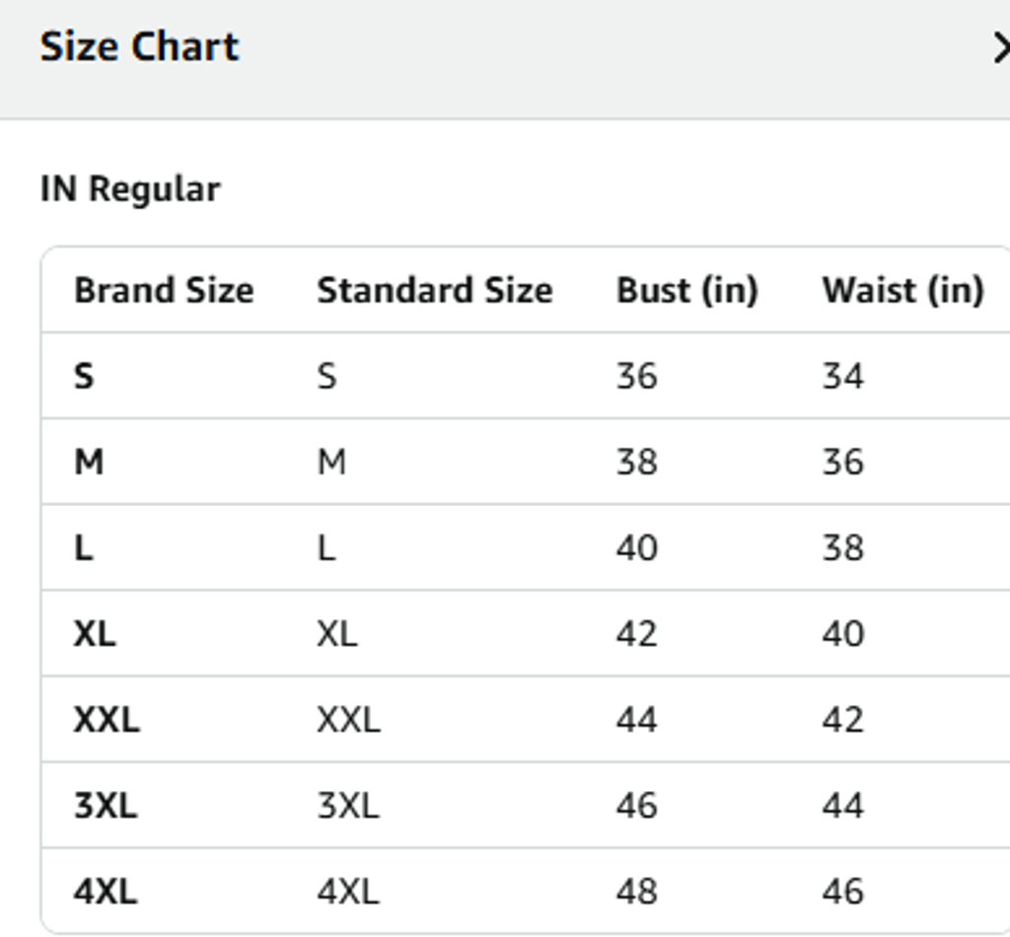Click the Brand Size column header

tap(164, 290)
